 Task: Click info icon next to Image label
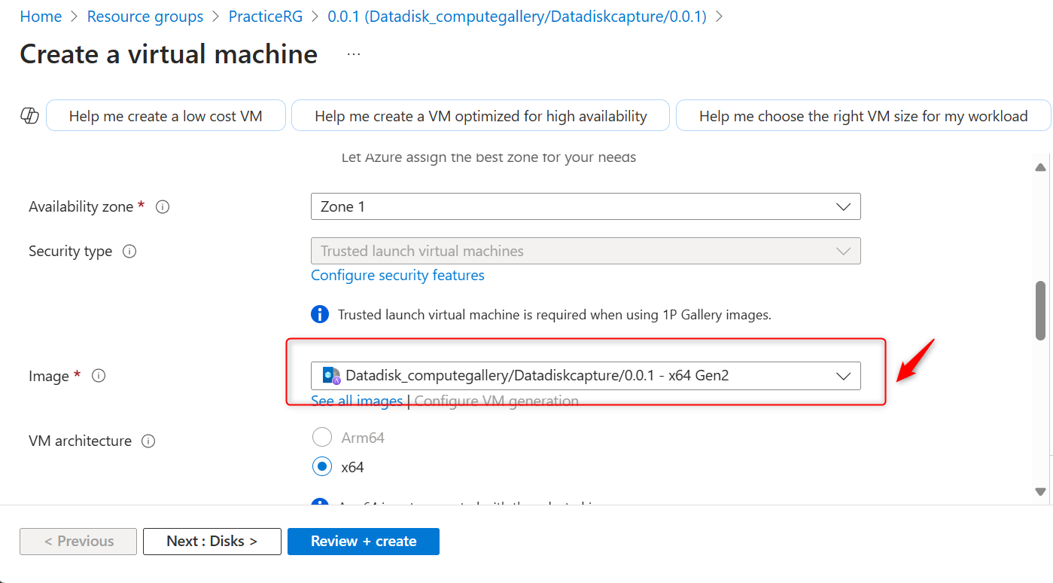[x=99, y=375]
